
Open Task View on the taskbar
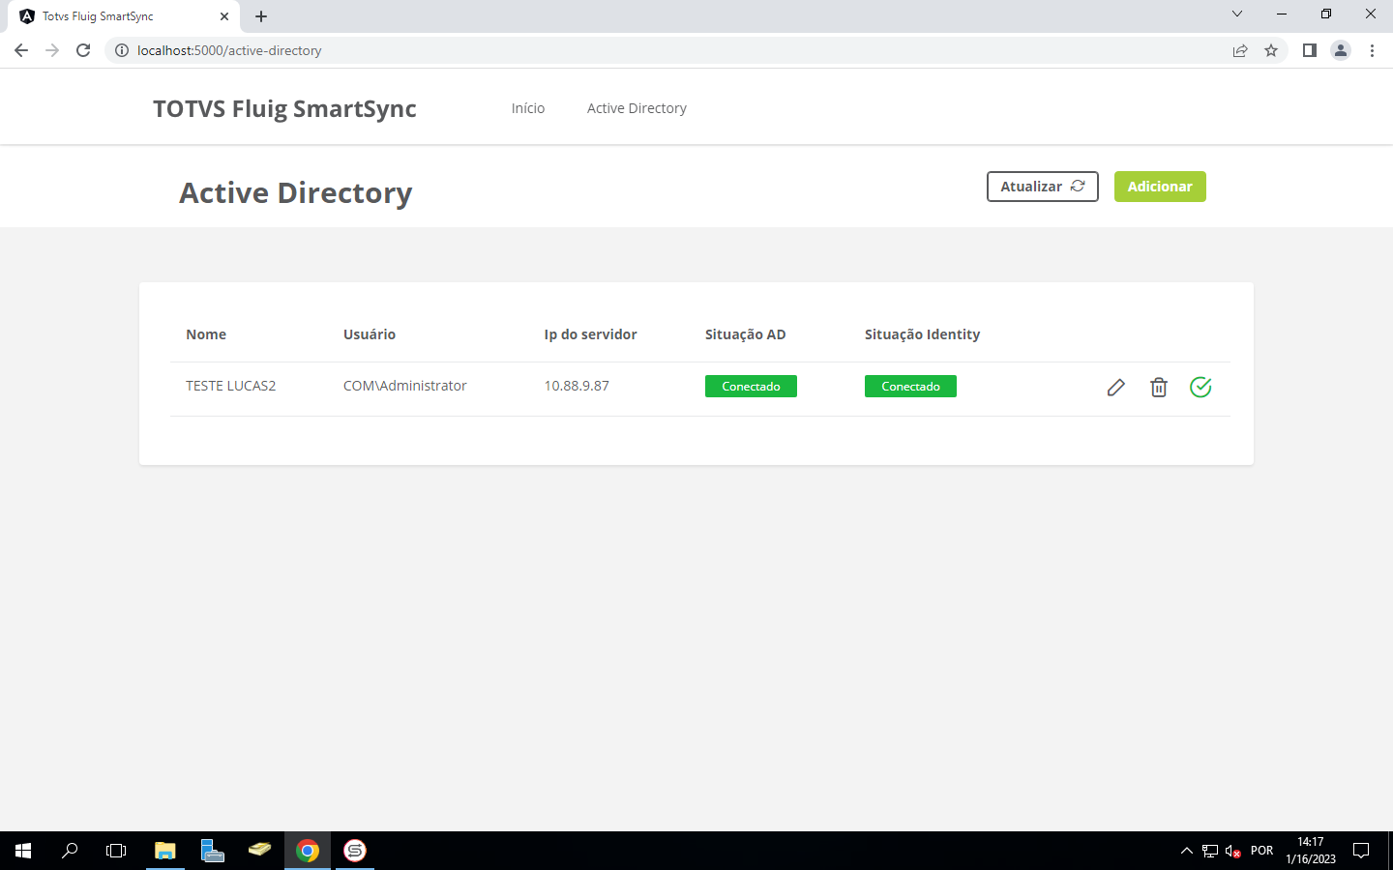[x=116, y=851]
